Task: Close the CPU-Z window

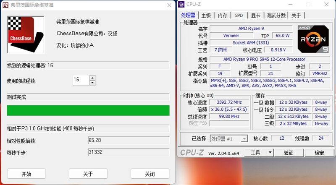Action: click(326, 5)
